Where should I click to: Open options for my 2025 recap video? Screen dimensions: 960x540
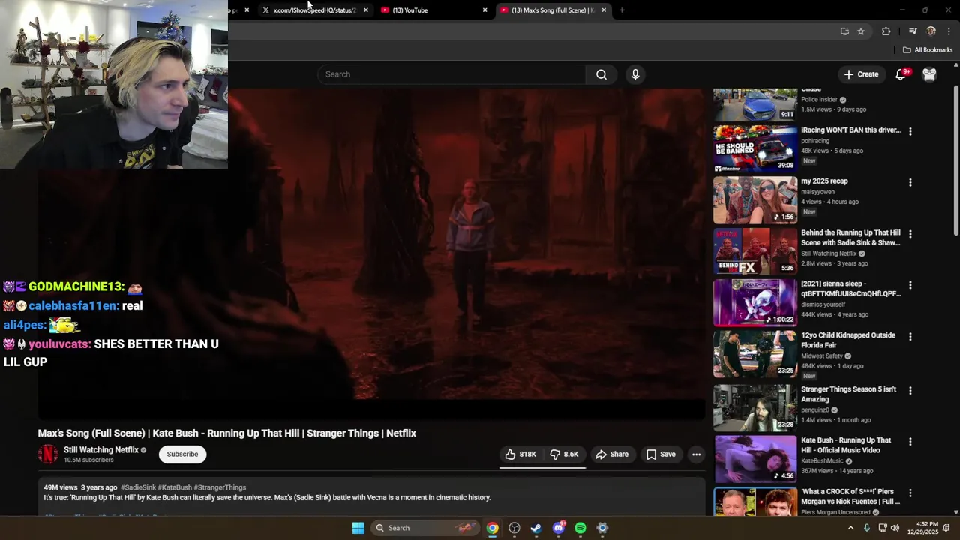coord(910,182)
